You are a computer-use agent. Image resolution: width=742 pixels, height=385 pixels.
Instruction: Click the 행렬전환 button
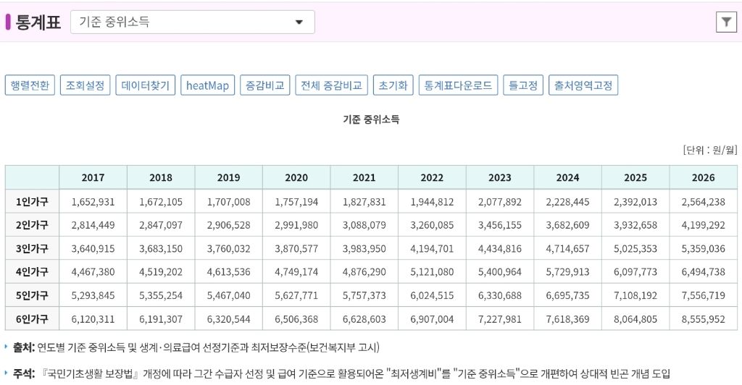point(30,85)
